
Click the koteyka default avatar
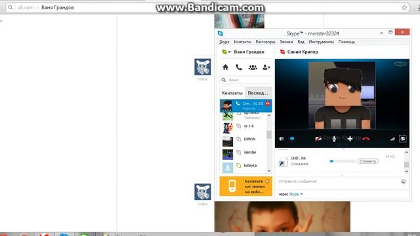[228, 168]
